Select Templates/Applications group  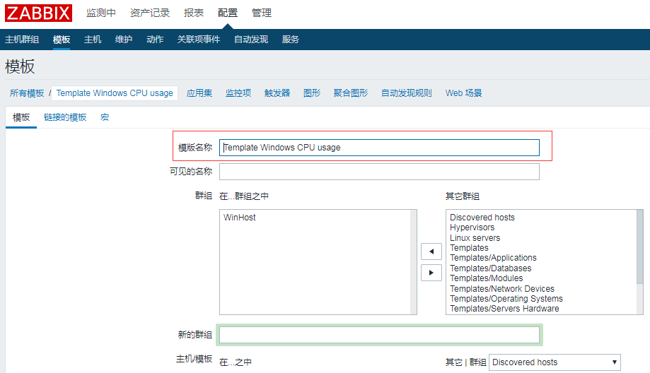[493, 258]
